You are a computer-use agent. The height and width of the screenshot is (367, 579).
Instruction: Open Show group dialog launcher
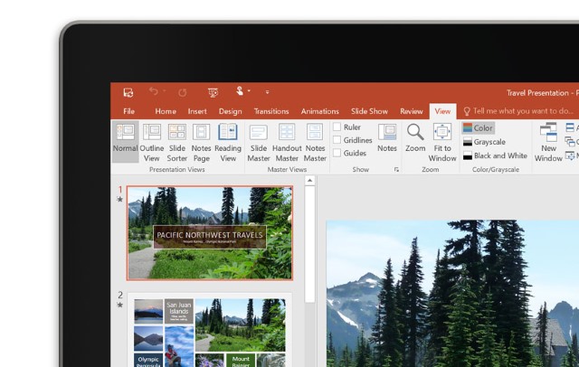[x=396, y=170]
